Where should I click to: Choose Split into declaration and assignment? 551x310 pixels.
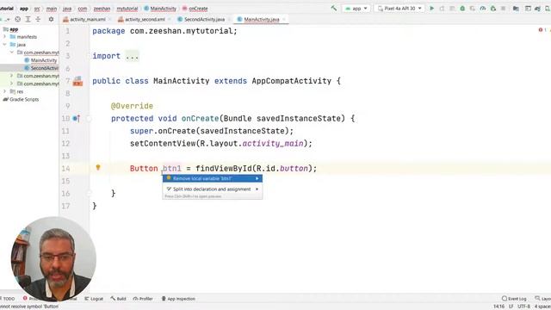(x=213, y=189)
